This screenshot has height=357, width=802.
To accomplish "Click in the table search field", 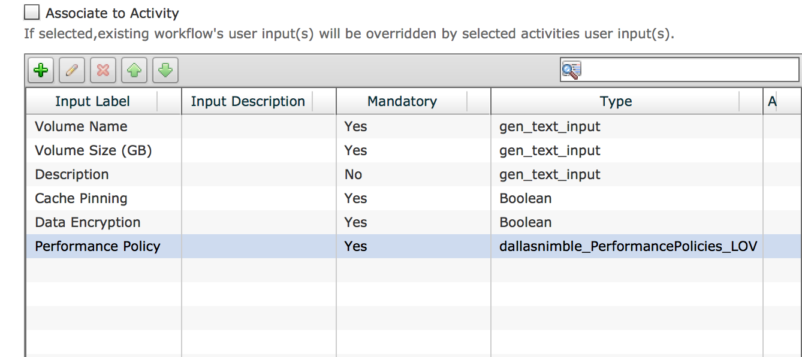I will click(x=679, y=70).
